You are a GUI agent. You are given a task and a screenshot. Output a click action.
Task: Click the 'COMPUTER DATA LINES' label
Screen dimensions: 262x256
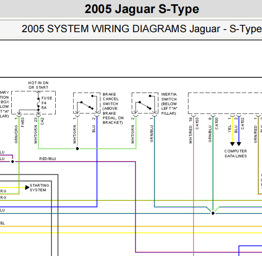click(235, 153)
